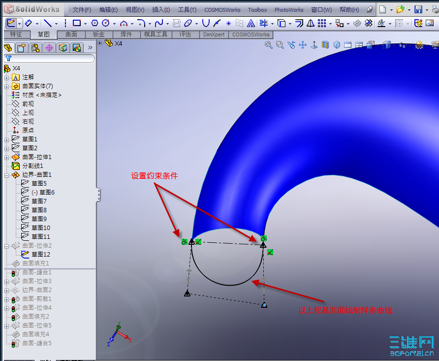Open PropertyManager panel tab
The image size is (439, 361).
(x=22, y=48)
